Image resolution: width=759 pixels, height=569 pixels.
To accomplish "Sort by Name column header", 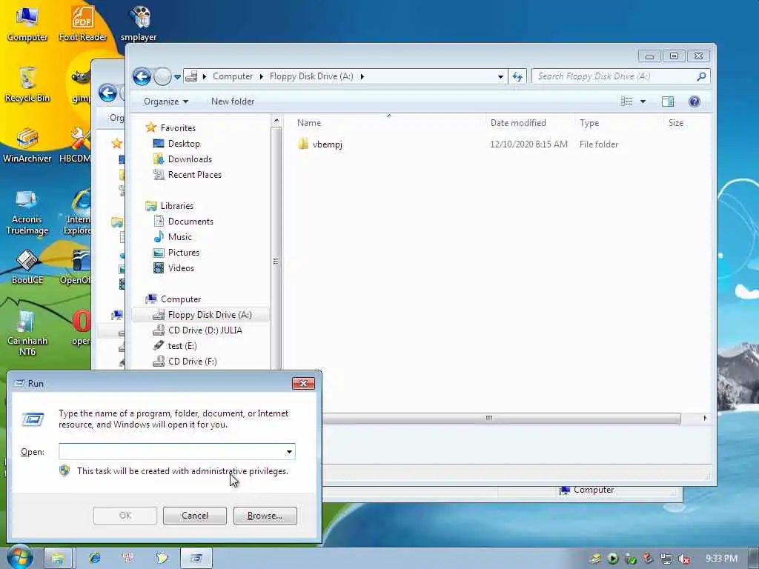I will (x=309, y=123).
